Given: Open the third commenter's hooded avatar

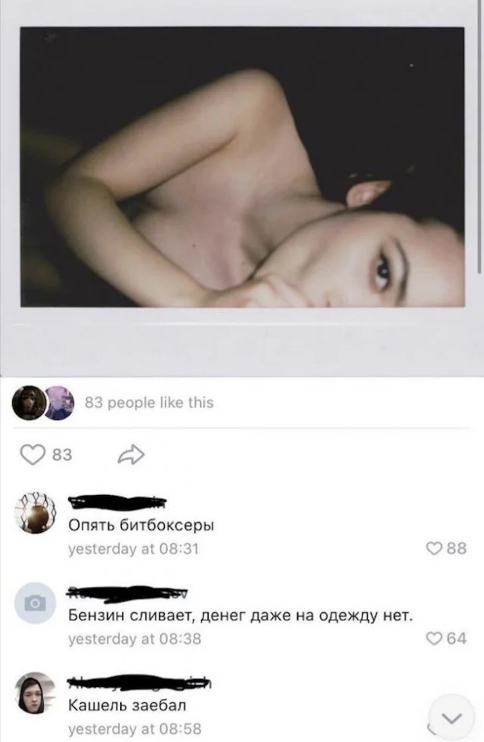Looking at the screenshot, I should point(35,693).
